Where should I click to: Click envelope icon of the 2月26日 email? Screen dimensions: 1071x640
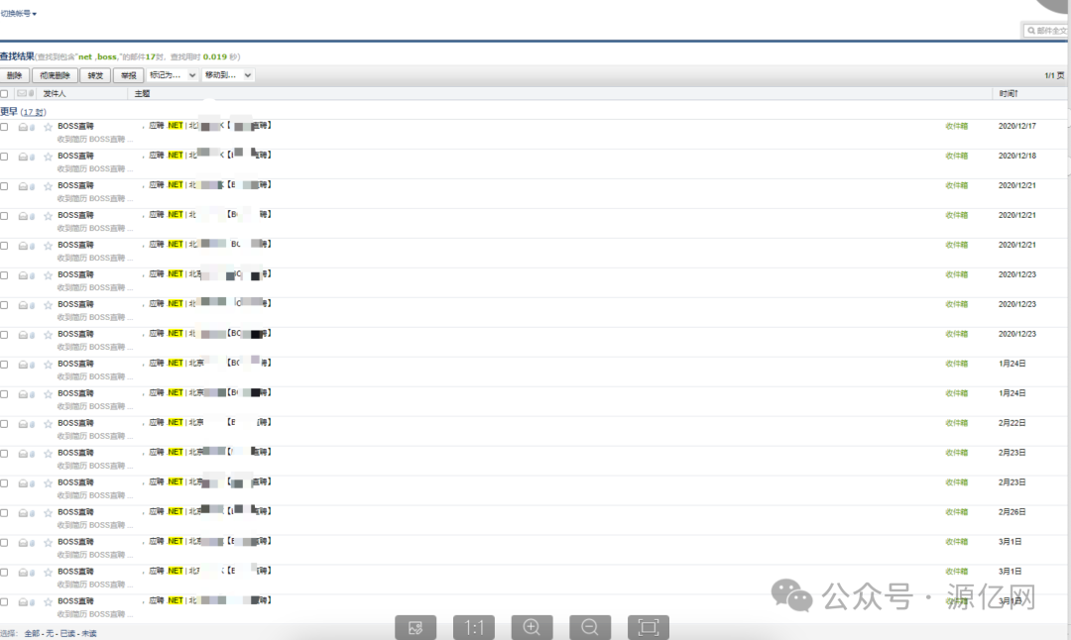click(23, 513)
